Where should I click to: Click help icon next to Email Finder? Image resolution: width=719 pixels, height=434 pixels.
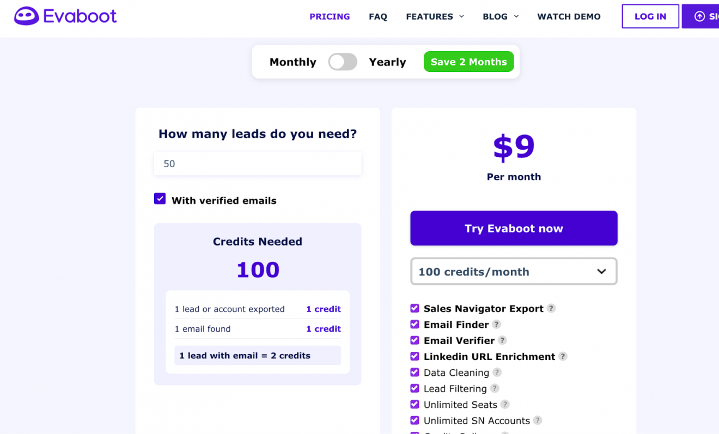[496, 325]
